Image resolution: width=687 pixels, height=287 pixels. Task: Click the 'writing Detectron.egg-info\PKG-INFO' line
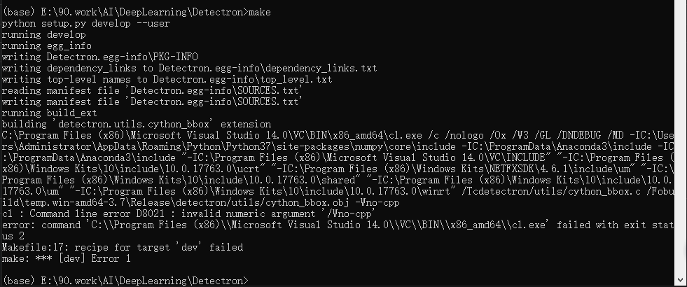click(x=98, y=57)
